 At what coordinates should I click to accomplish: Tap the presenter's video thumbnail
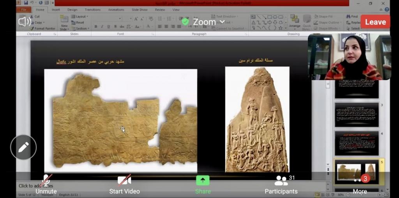[x=349, y=57]
